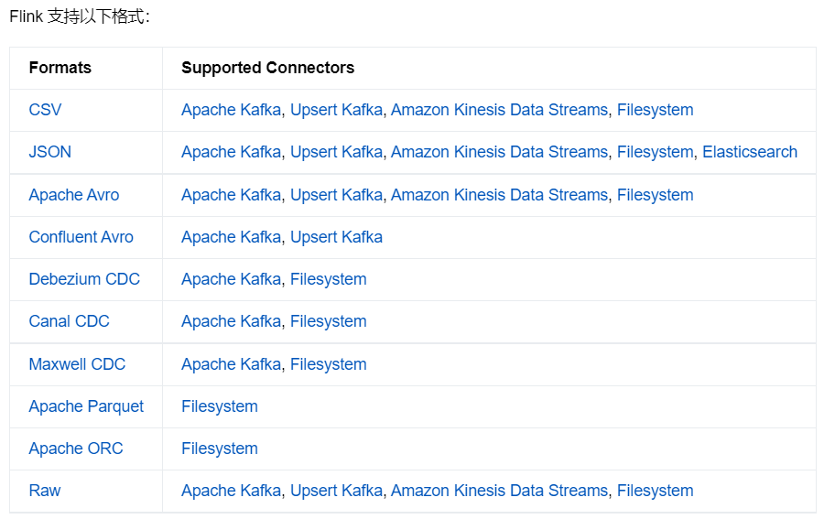The image size is (824, 519).
Task: Click Filesystem in the Debezium CDC row
Action: click(328, 279)
